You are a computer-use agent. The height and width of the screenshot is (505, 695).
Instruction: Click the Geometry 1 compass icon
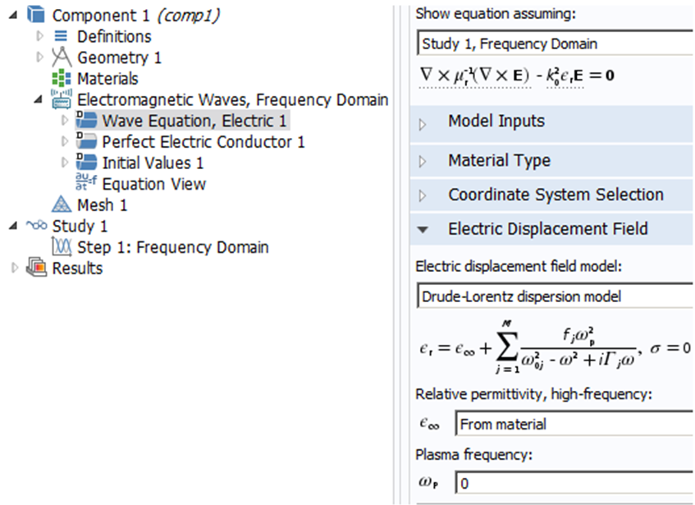[62, 57]
